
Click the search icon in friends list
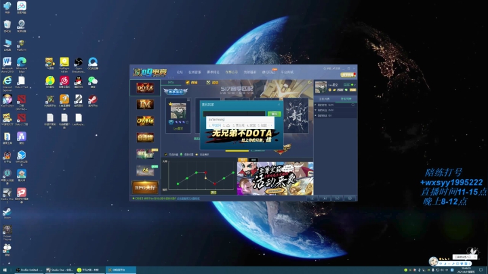pyautogui.click(x=353, y=105)
